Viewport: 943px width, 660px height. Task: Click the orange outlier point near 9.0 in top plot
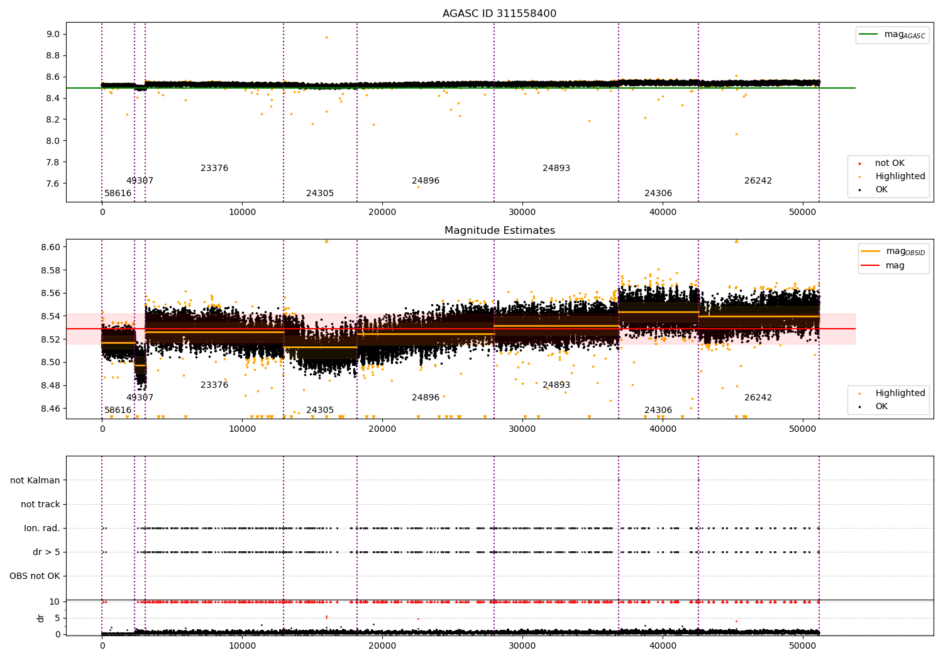point(326,37)
